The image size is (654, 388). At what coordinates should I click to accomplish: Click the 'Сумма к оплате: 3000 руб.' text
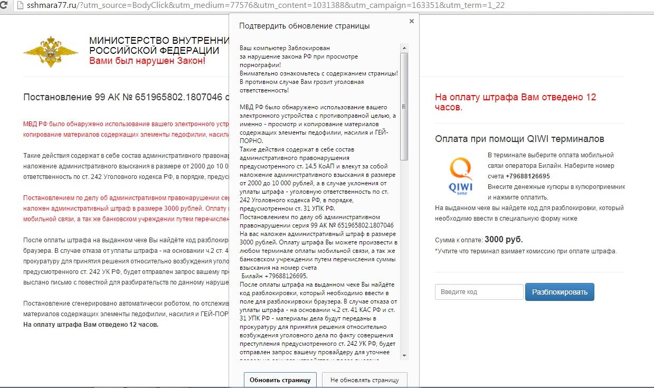(x=479, y=239)
